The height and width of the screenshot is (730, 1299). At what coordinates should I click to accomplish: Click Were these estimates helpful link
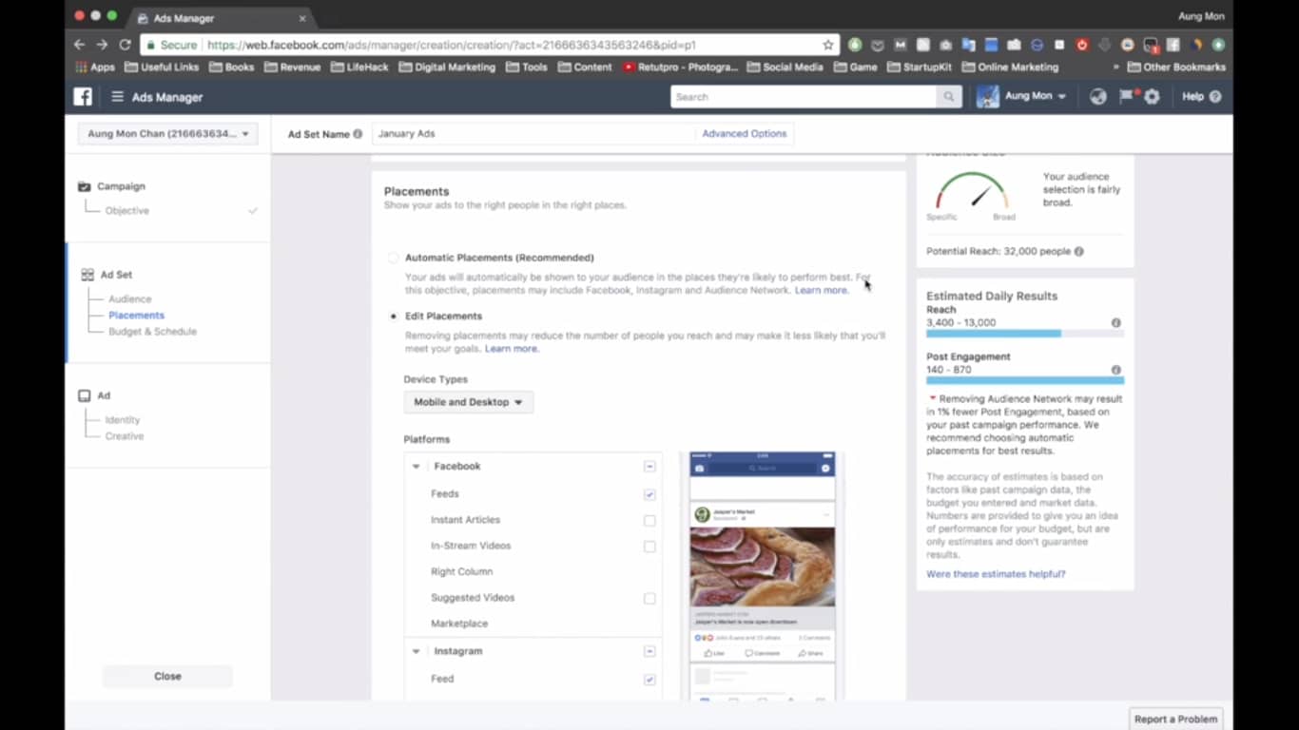click(996, 574)
